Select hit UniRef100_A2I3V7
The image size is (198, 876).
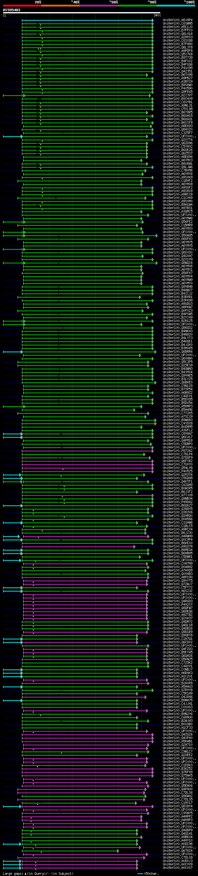(x=178, y=95)
